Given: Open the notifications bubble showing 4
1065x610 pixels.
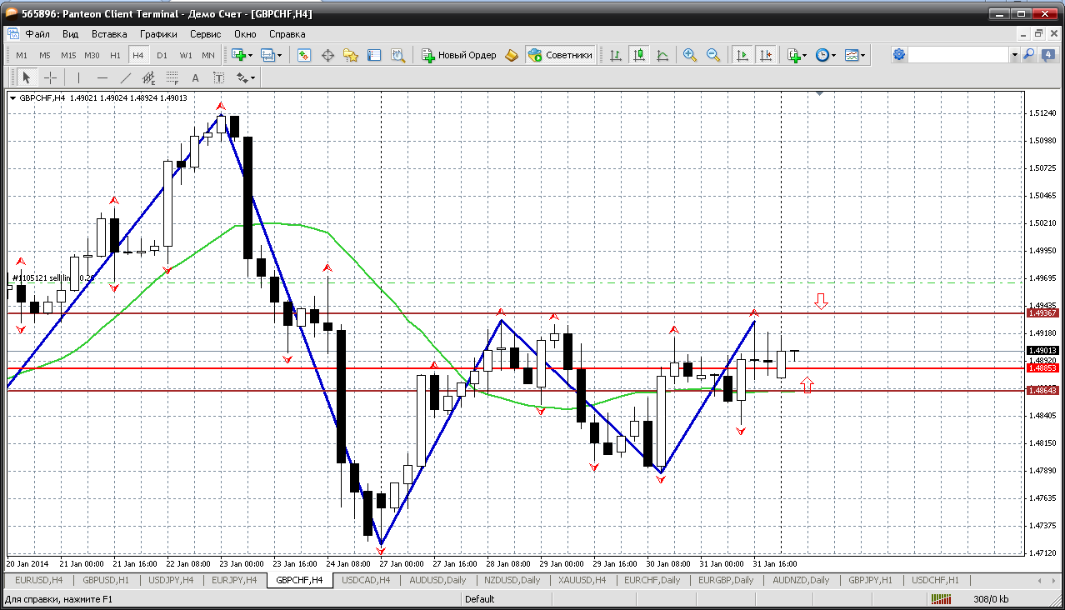Looking at the screenshot, I should (1048, 55).
